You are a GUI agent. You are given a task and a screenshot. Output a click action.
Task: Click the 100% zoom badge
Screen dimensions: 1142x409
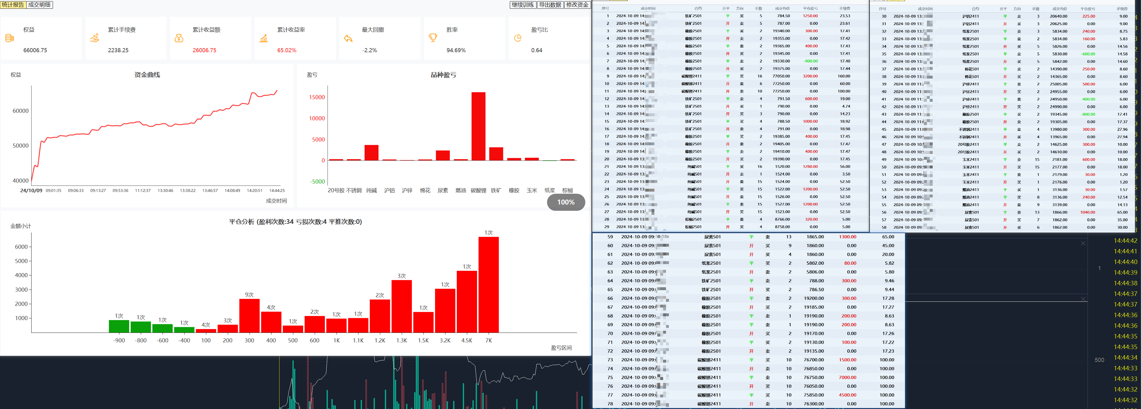(566, 202)
